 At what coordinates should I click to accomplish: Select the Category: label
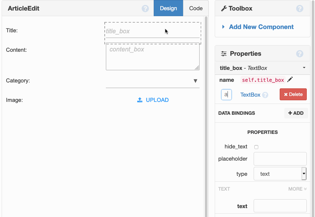(x=18, y=80)
